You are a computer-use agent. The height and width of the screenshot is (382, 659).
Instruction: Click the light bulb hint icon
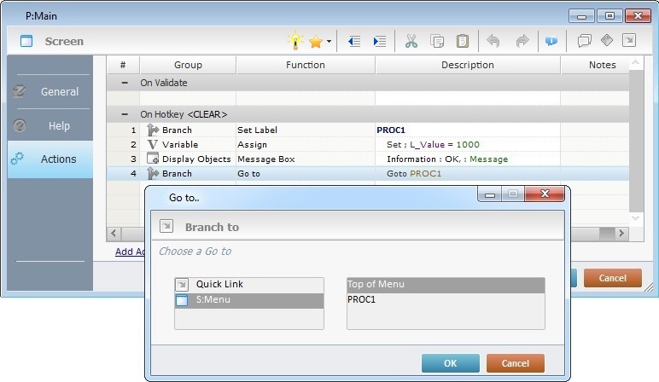pyautogui.click(x=295, y=41)
